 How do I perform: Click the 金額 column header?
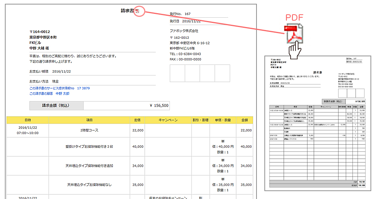pyautogui.click(x=244, y=120)
